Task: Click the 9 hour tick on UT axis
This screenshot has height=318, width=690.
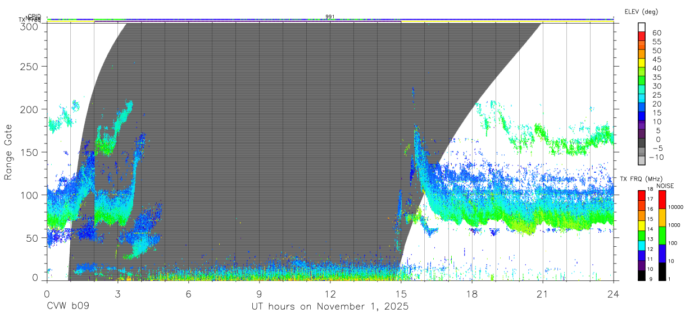Action: click(x=259, y=293)
